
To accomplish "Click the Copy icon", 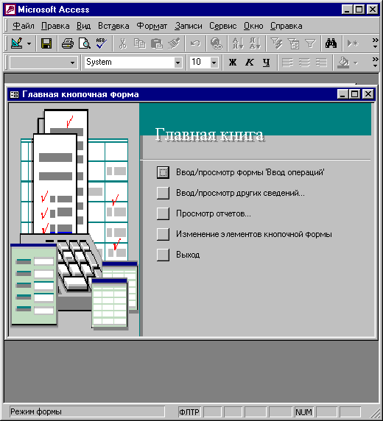I will [140, 43].
